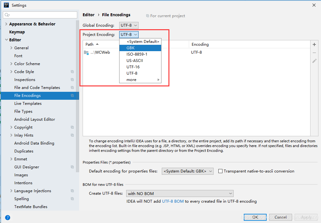Select File Types in settings tree
This screenshot has height=223, width=321.
pos(23,111)
